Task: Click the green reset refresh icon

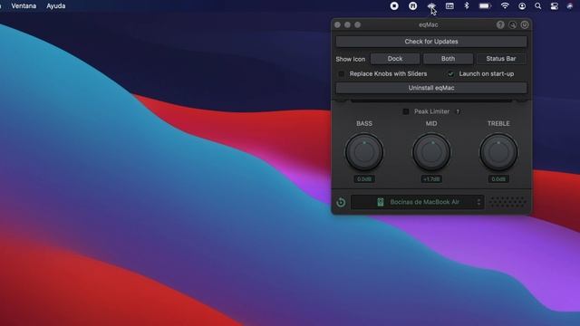Action: click(341, 202)
